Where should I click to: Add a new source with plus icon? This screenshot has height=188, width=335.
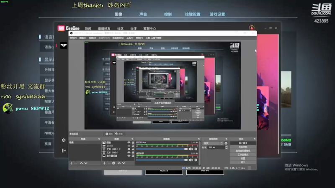pyautogui.click(x=104, y=163)
